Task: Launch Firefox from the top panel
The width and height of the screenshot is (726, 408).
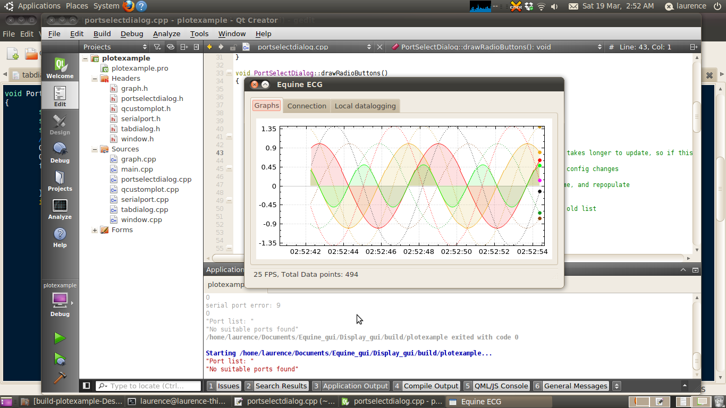Action: (x=128, y=6)
